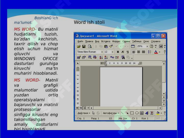Center text using the alignment icon
The height and width of the screenshot is (138, 184).
[x=139, y=52]
